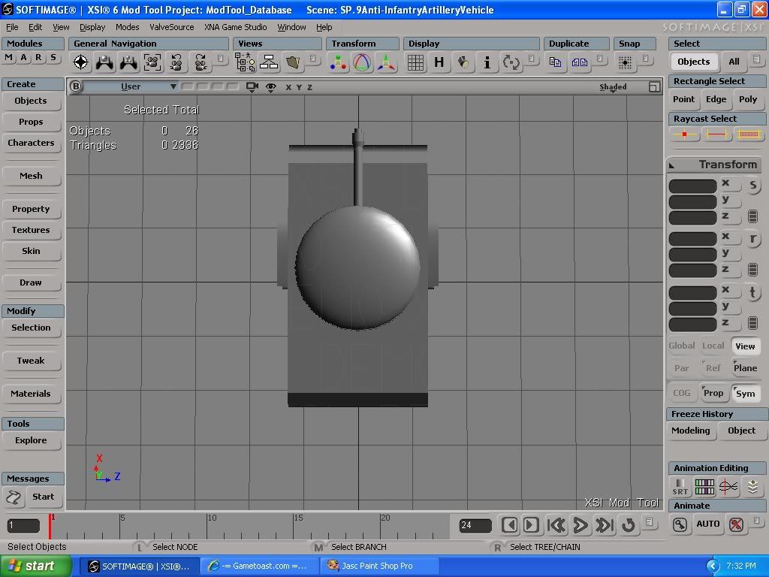Open the User view dropdown
769x577 pixels.
click(131, 86)
